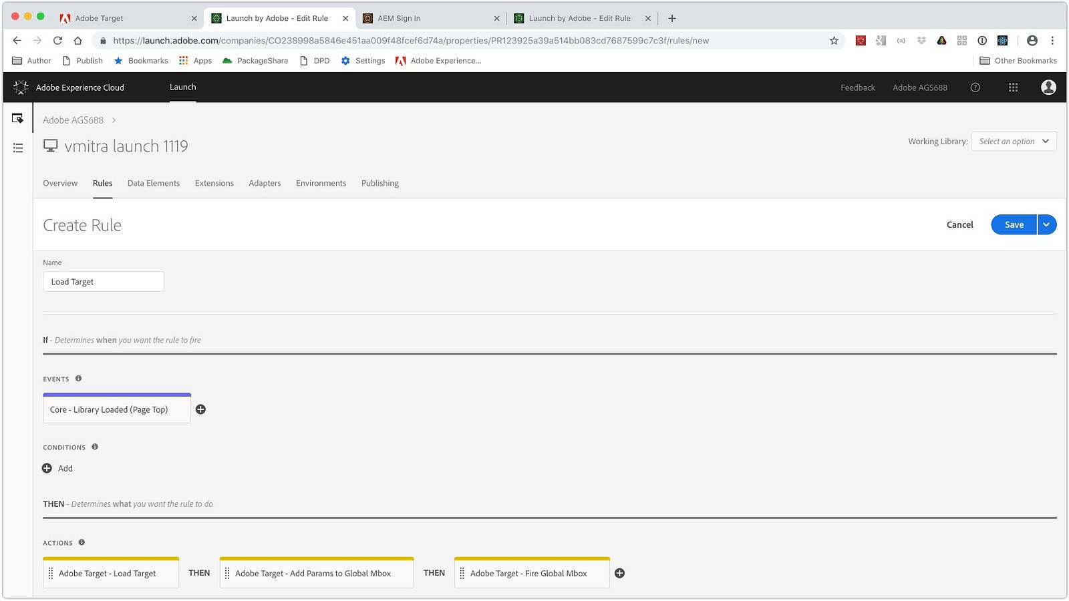The width and height of the screenshot is (1069, 601).
Task: Add another action with plus icon
Action: pyautogui.click(x=619, y=573)
